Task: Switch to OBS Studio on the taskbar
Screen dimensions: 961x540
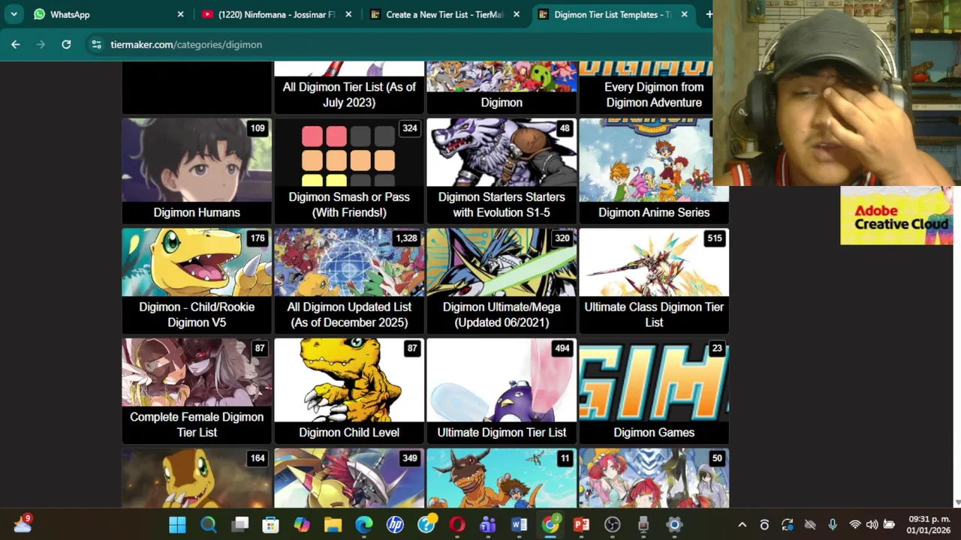Action: pyautogui.click(x=613, y=525)
